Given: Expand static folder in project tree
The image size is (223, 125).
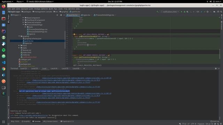Looking at the screenshot, I should [19, 48].
